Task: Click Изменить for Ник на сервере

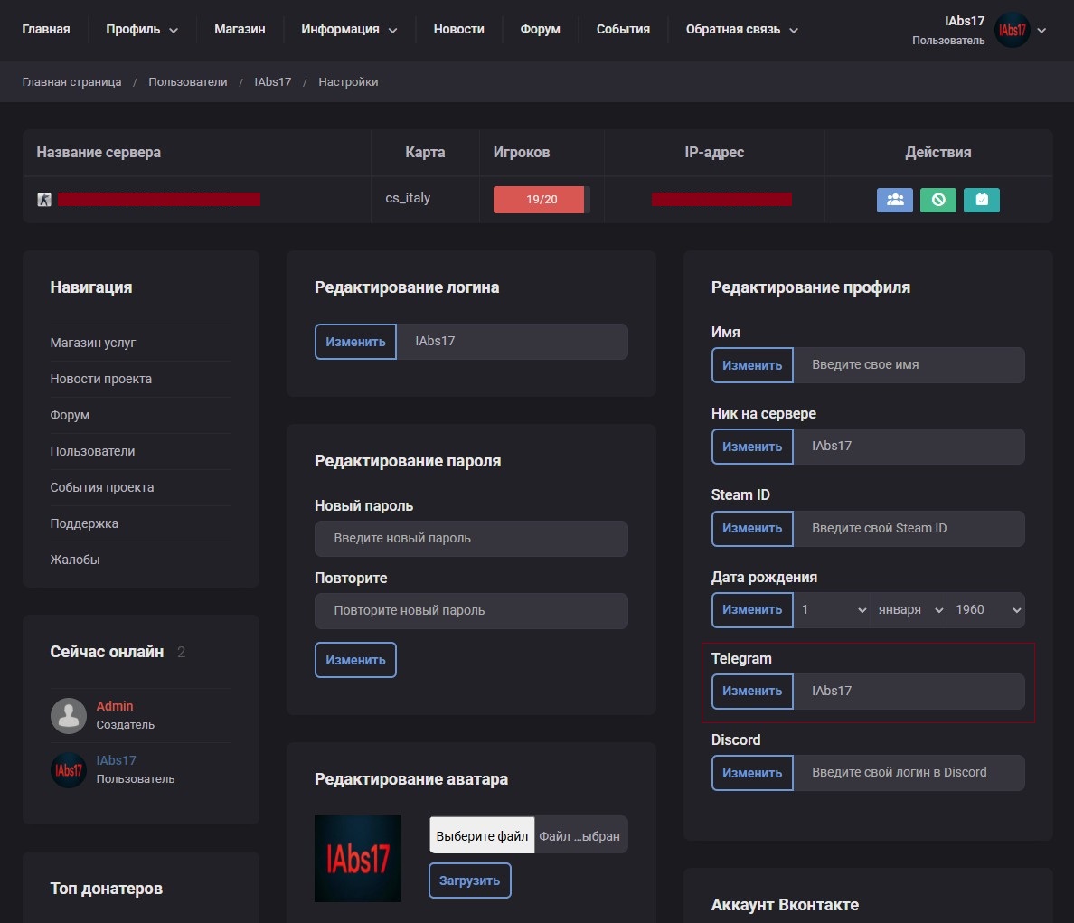Action: [752, 447]
